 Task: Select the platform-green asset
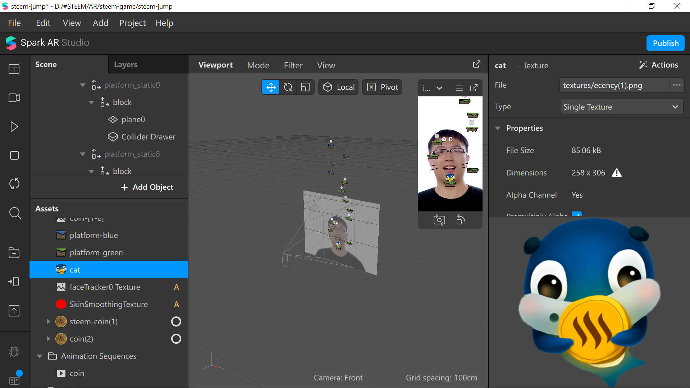tap(109, 253)
